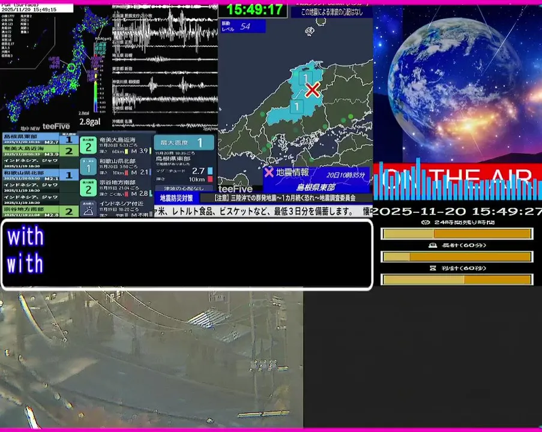Viewport: 542px width, 432px height.
Task: Click the blue 地震情報 20日10時35分 banner
Action: pyautogui.click(x=316, y=179)
